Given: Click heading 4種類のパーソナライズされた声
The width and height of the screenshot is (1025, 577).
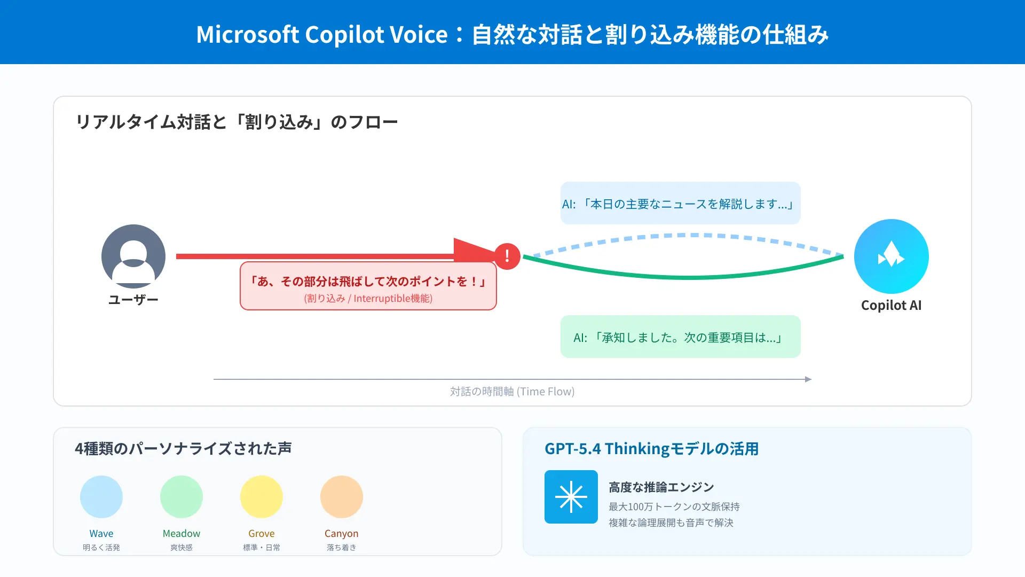Looking at the screenshot, I should [x=183, y=448].
